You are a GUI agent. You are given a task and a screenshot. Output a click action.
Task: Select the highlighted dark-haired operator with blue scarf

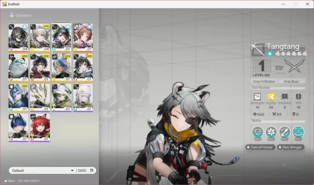[61, 38]
